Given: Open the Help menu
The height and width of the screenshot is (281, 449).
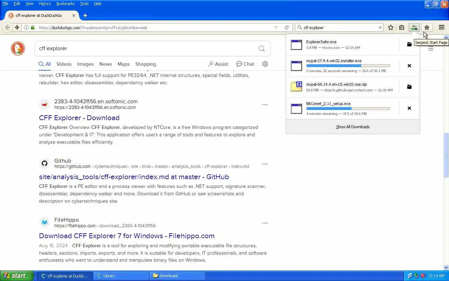Looking at the screenshot, I should coord(98,4).
